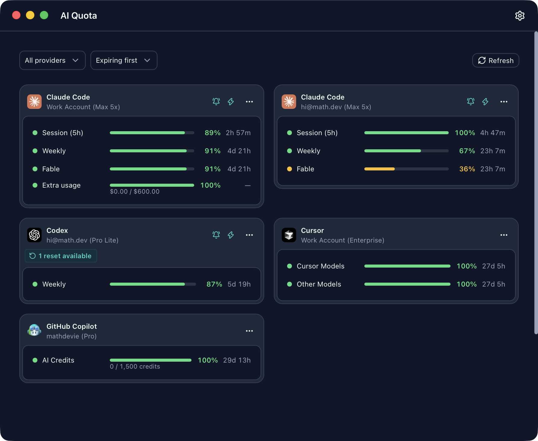
Task: Click the AI Quota window title
Action: (79, 16)
